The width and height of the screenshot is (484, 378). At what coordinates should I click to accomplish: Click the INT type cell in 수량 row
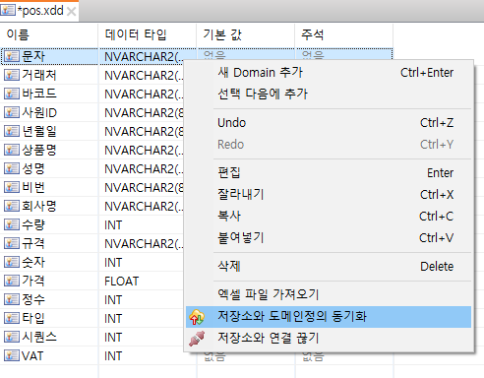141,225
